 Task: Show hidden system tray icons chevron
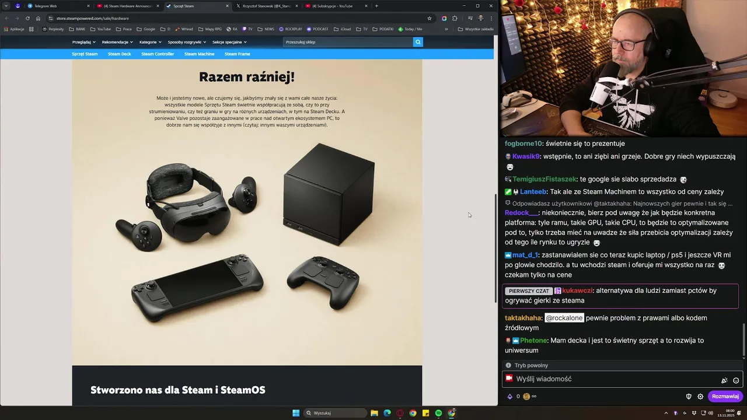(x=666, y=413)
